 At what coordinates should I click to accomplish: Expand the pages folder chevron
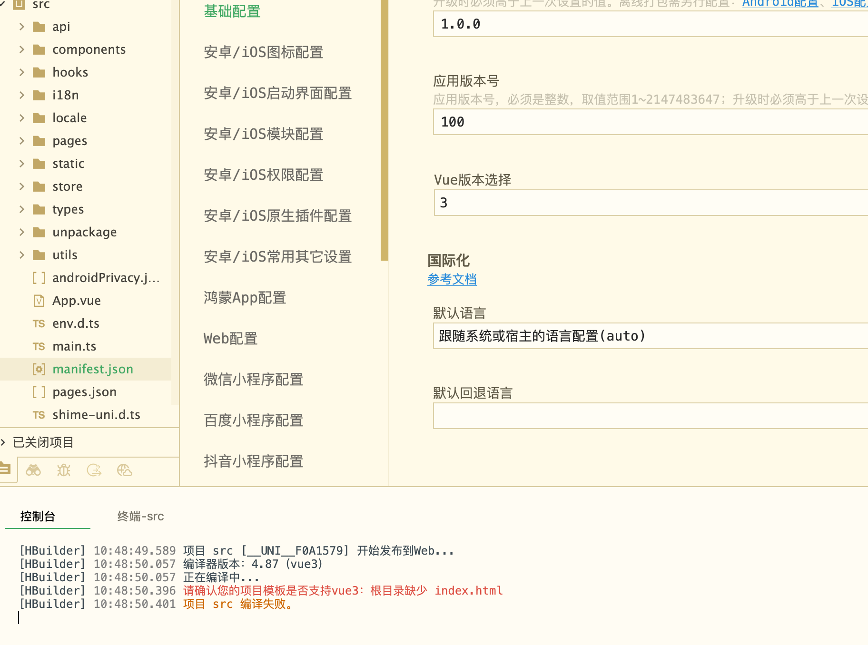click(22, 141)
